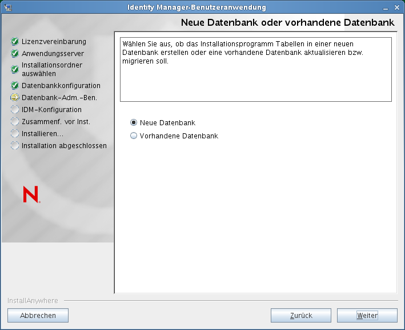
Task: Click the Installationsordner auswählen step label
Action: pos(52,69)
